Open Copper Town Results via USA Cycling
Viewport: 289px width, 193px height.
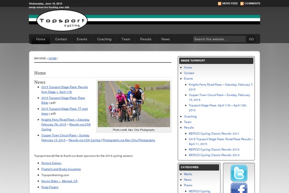[84, 140]
